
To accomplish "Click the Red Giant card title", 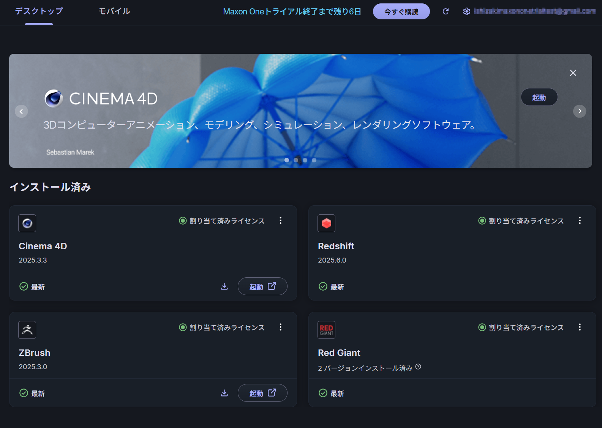I will pos(339,353).
